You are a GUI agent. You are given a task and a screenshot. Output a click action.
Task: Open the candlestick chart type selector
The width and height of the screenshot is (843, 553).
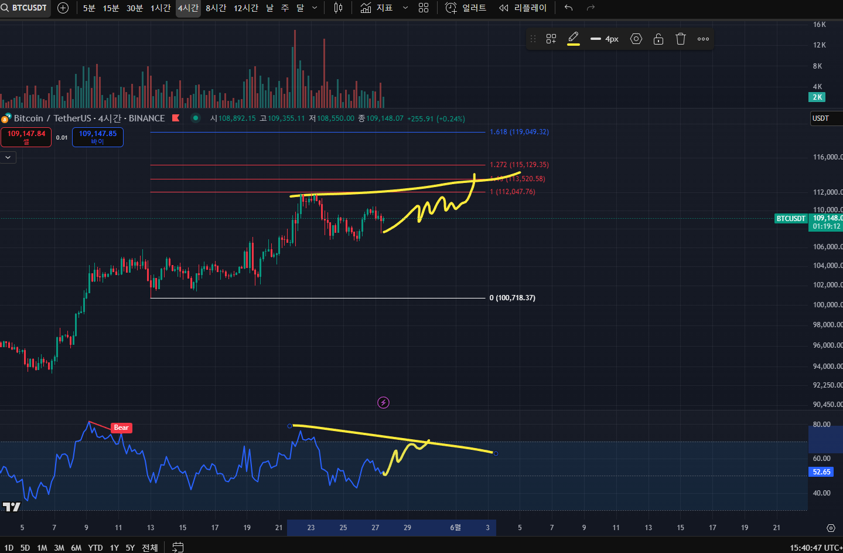[338, 8]
